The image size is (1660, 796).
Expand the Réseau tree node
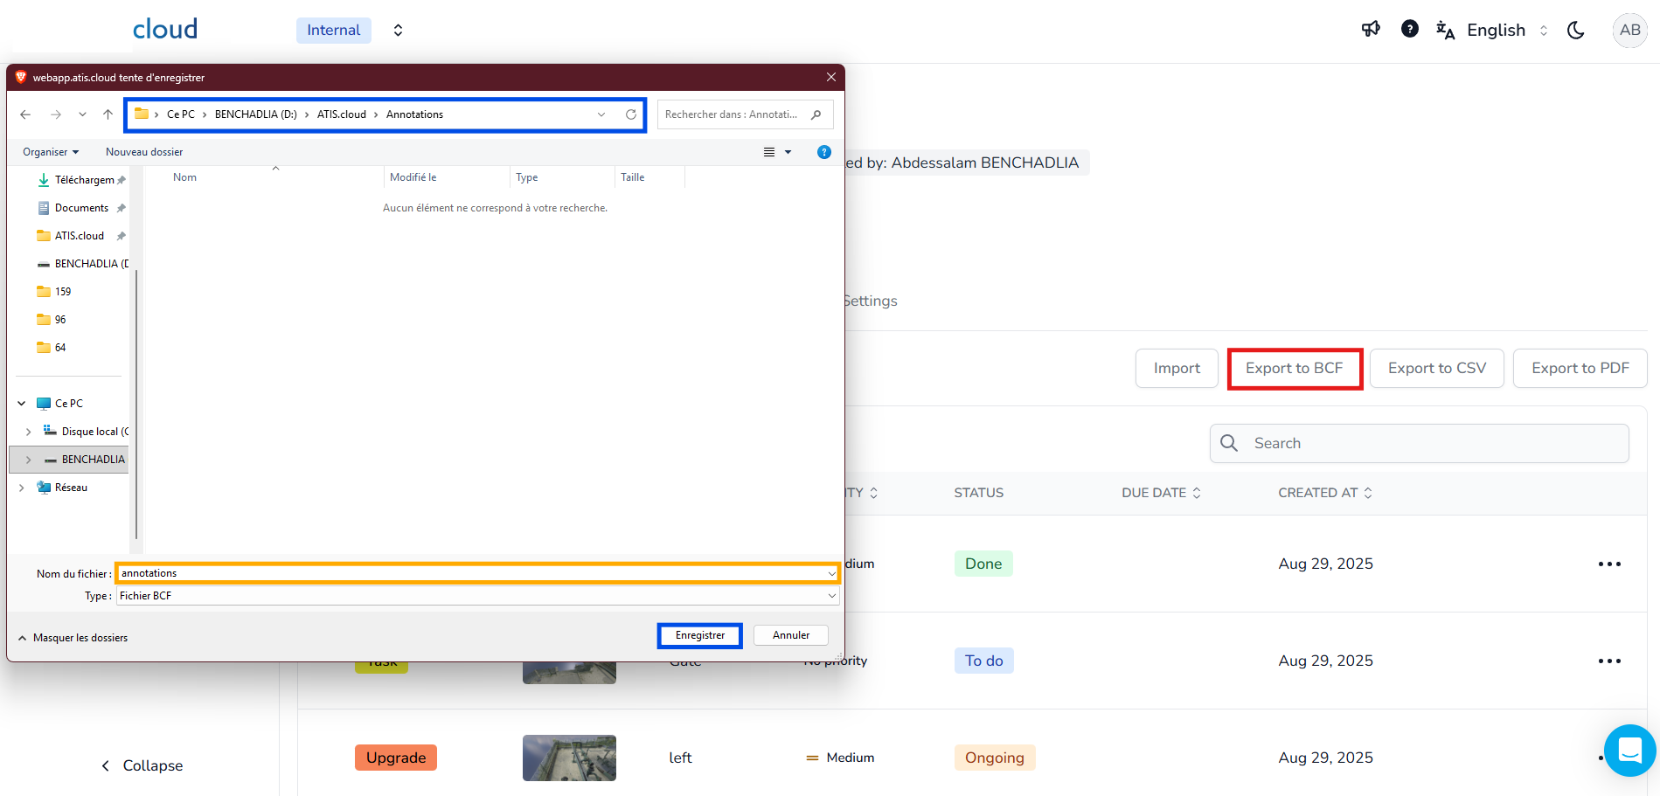click(x=22, y=488)
